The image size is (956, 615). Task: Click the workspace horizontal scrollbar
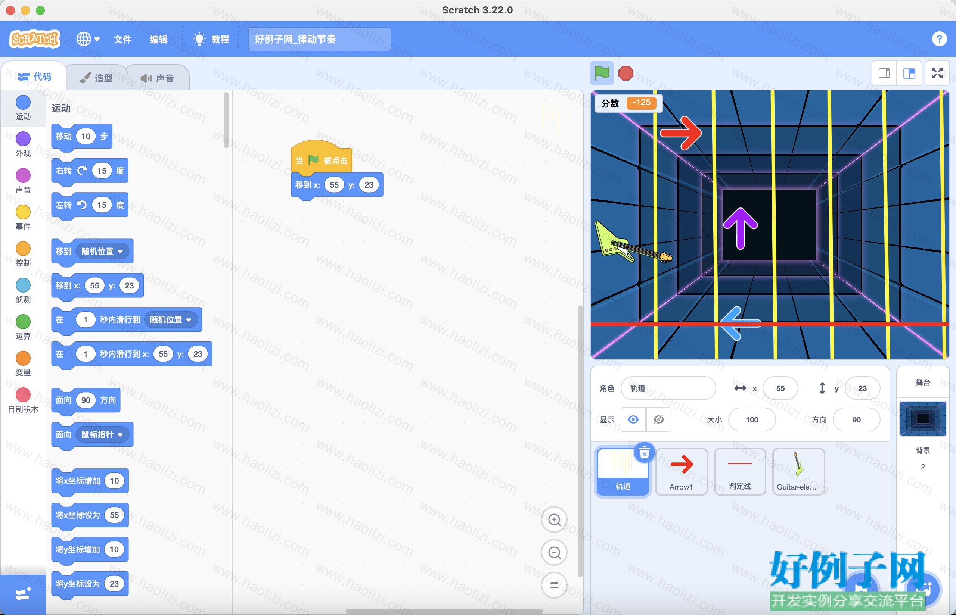[444, 611]
